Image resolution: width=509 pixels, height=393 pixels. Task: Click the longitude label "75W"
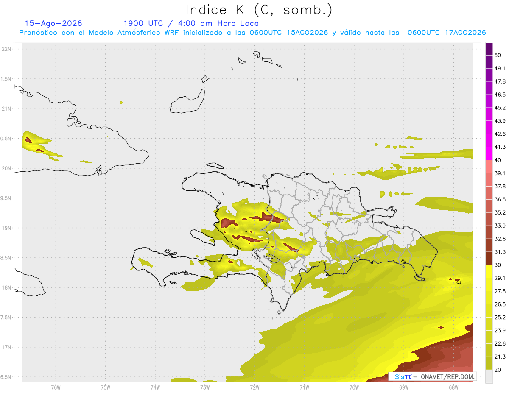(106, 387)
